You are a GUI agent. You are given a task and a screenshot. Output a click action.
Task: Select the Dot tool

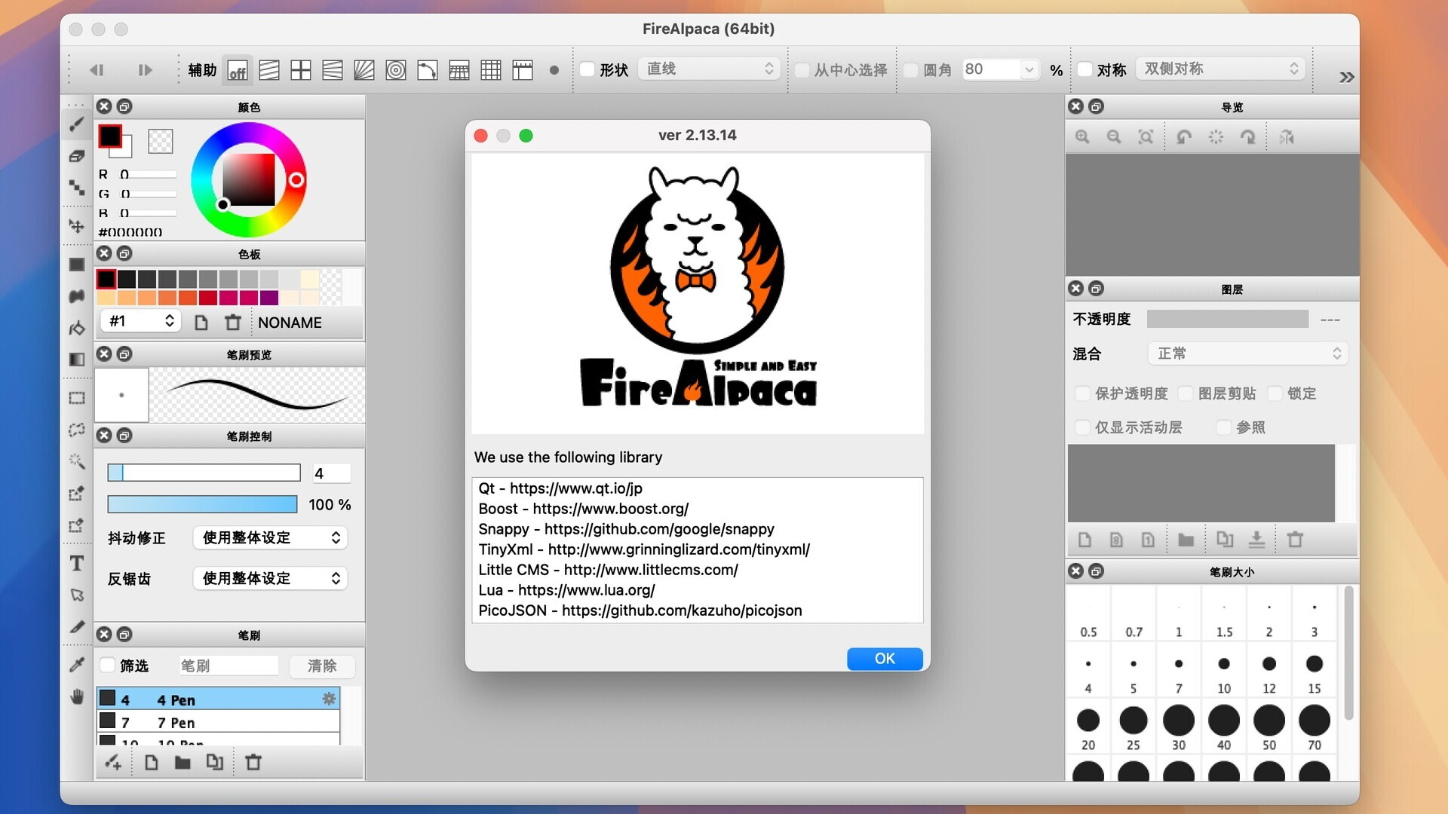(x=77, y=187)
